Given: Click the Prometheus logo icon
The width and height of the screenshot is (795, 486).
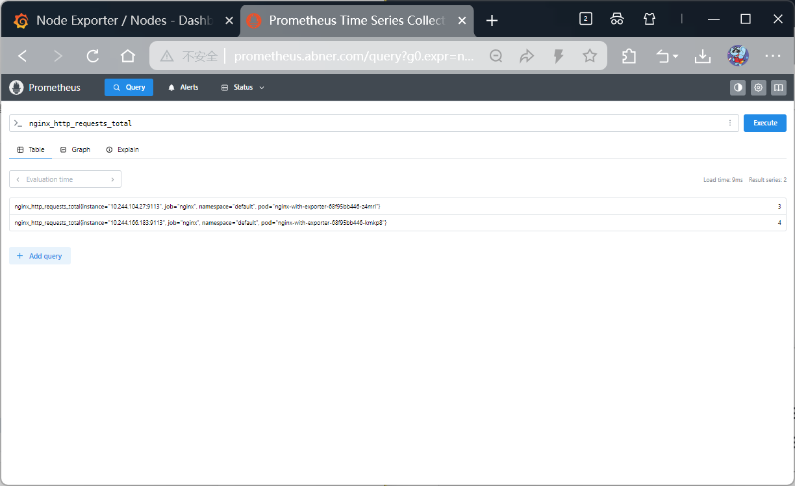Looking at the screenshot, I should 16,87.
